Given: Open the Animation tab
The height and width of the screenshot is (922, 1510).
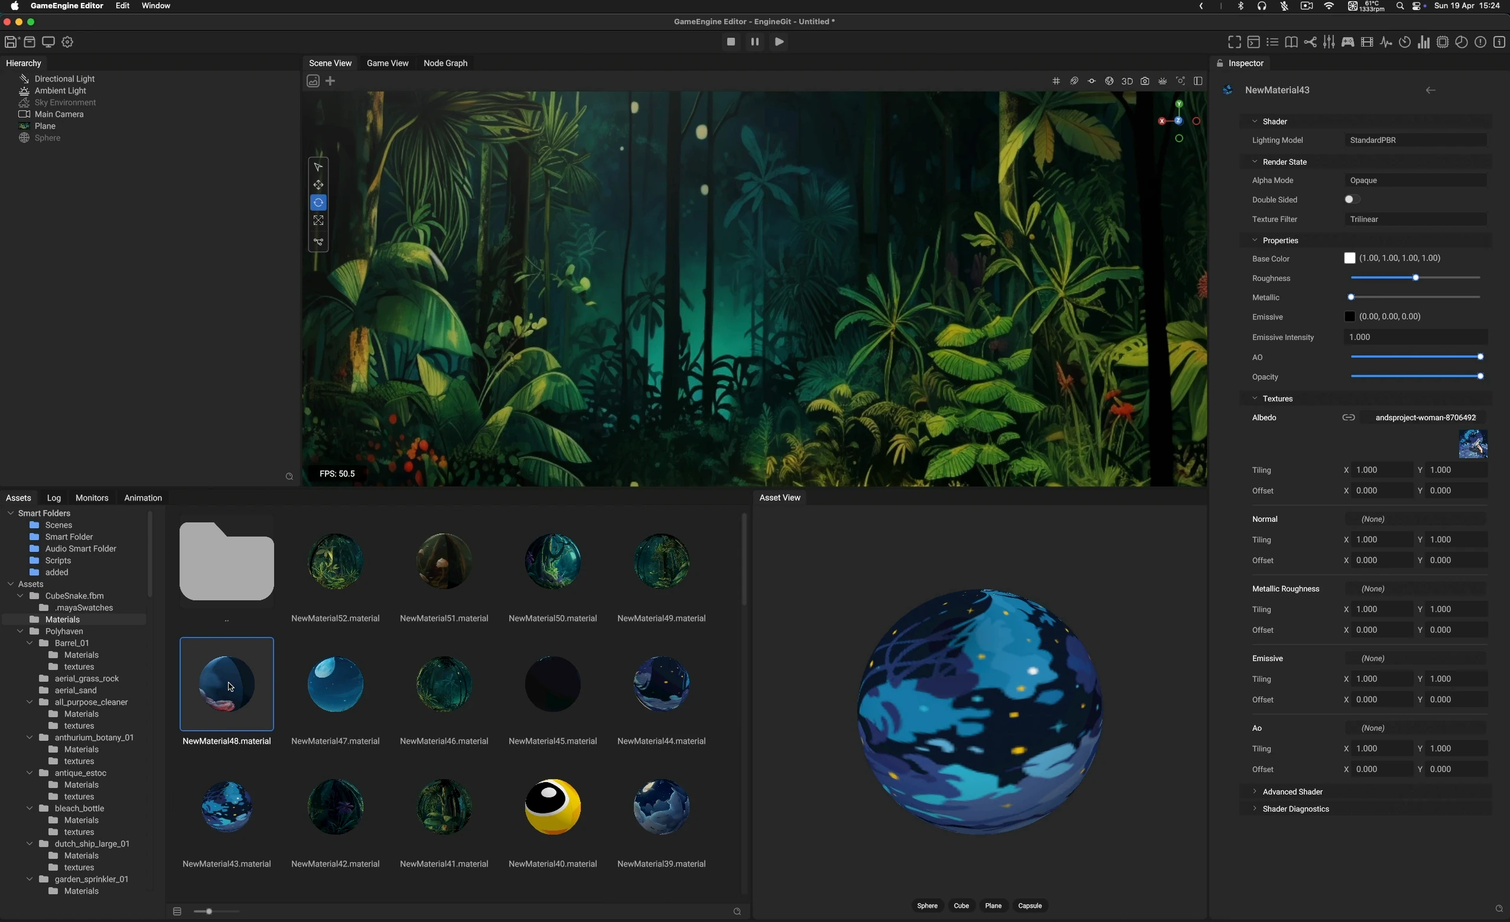Looking at the screenshot, I should tap(143, 498).
